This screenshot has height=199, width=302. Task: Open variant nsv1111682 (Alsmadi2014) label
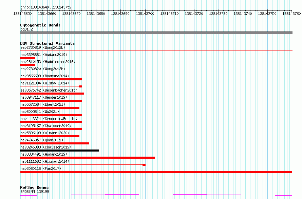(45, 161)
